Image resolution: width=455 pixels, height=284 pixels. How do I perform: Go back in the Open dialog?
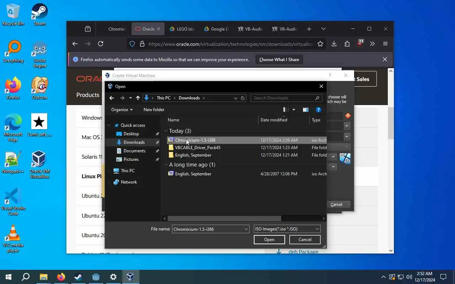[112, 98]
